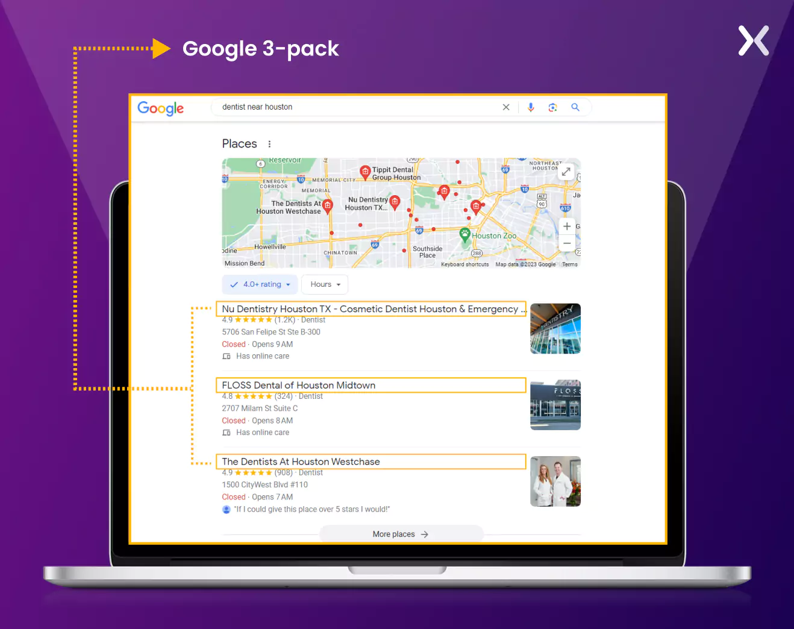Click Keyboard shortcuts on the map
This screenshot has width=794, height=629.
(465, 264)
